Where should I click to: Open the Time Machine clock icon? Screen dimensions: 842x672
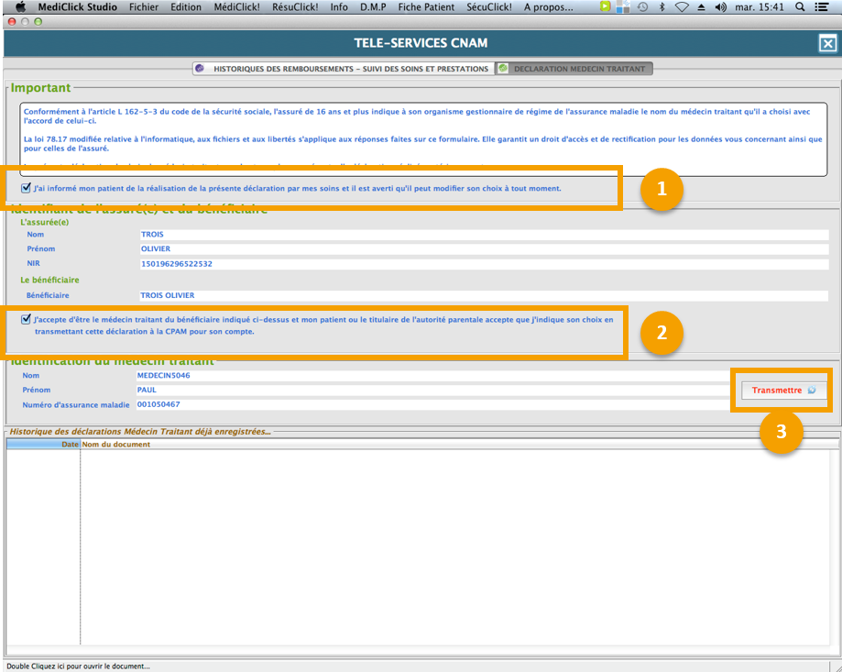pyautogui.click(x=642, y=6)
